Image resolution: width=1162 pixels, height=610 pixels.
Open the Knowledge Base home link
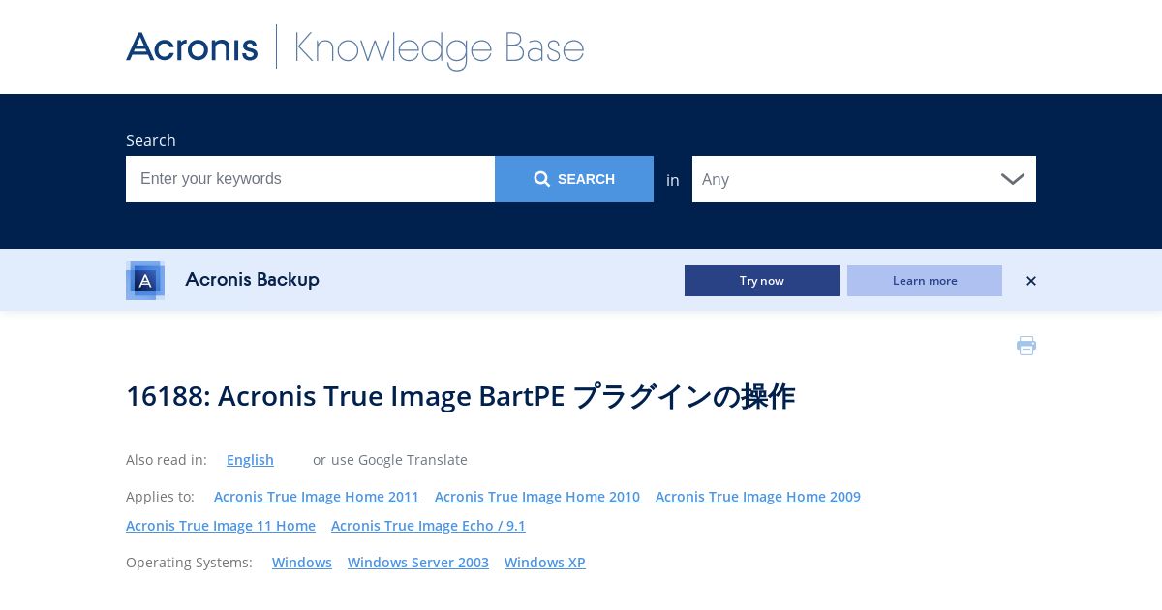pos(439,48)
